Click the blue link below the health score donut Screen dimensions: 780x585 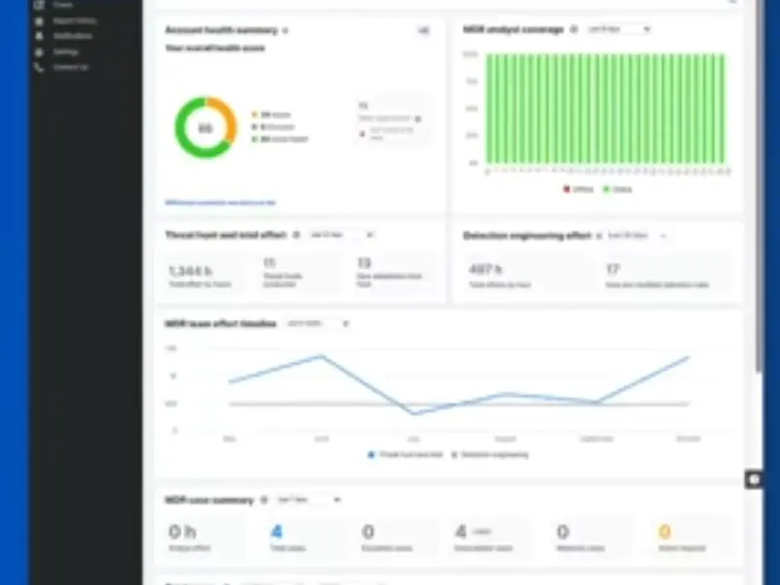[220, 203]
